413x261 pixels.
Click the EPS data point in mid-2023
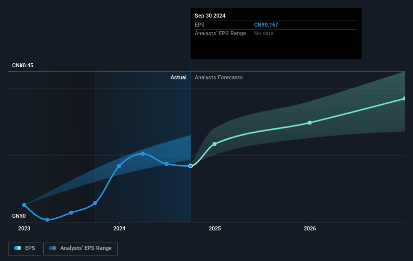71,213
